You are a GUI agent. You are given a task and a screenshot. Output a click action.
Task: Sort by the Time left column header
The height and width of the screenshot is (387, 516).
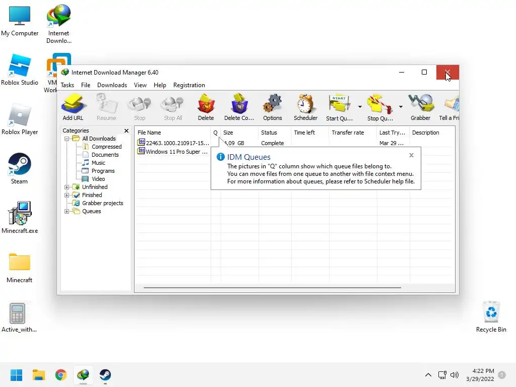pos(310,133)
